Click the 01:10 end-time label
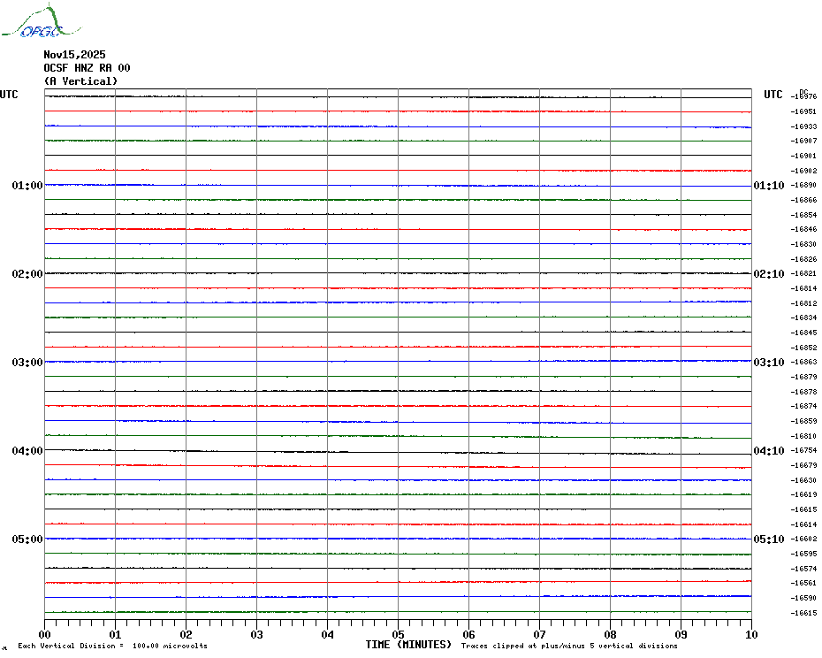 coord(769,185)
